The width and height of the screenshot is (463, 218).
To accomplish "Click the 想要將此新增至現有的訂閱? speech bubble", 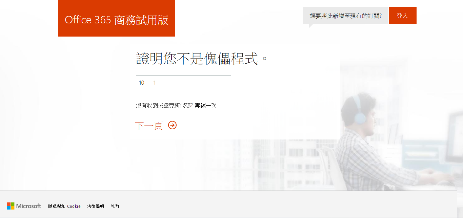I will click(345, 16).
